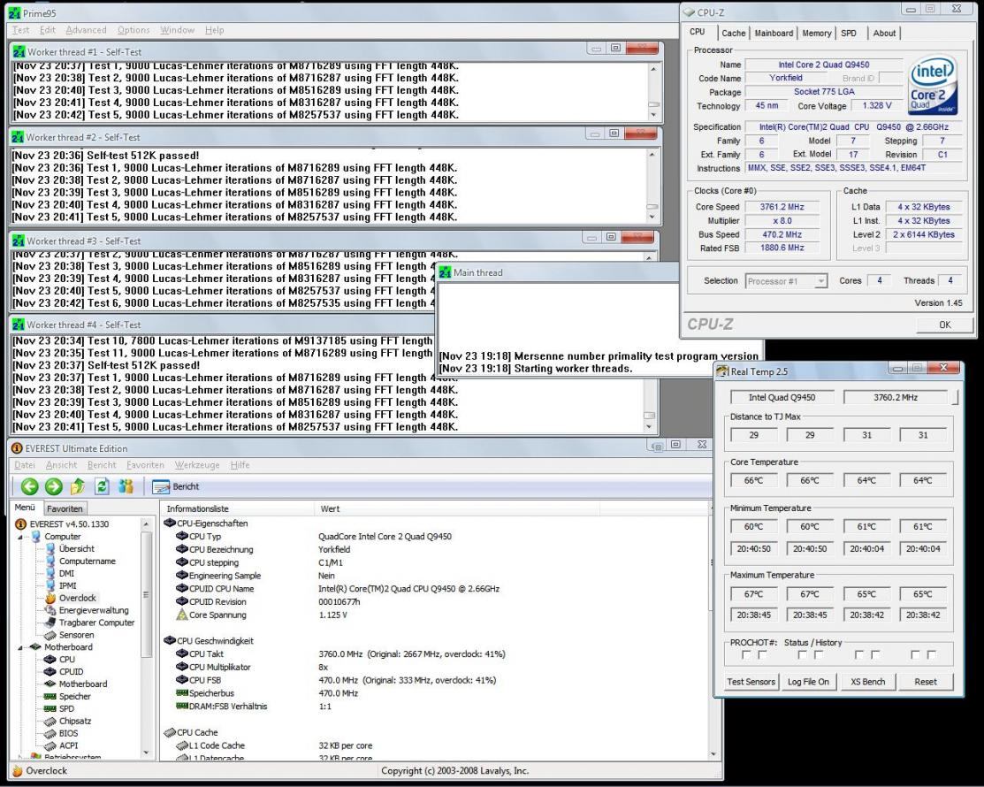The image size is (984, 787).
Task: Select Chipsatz under Motherboard
Action: point(75,721)
